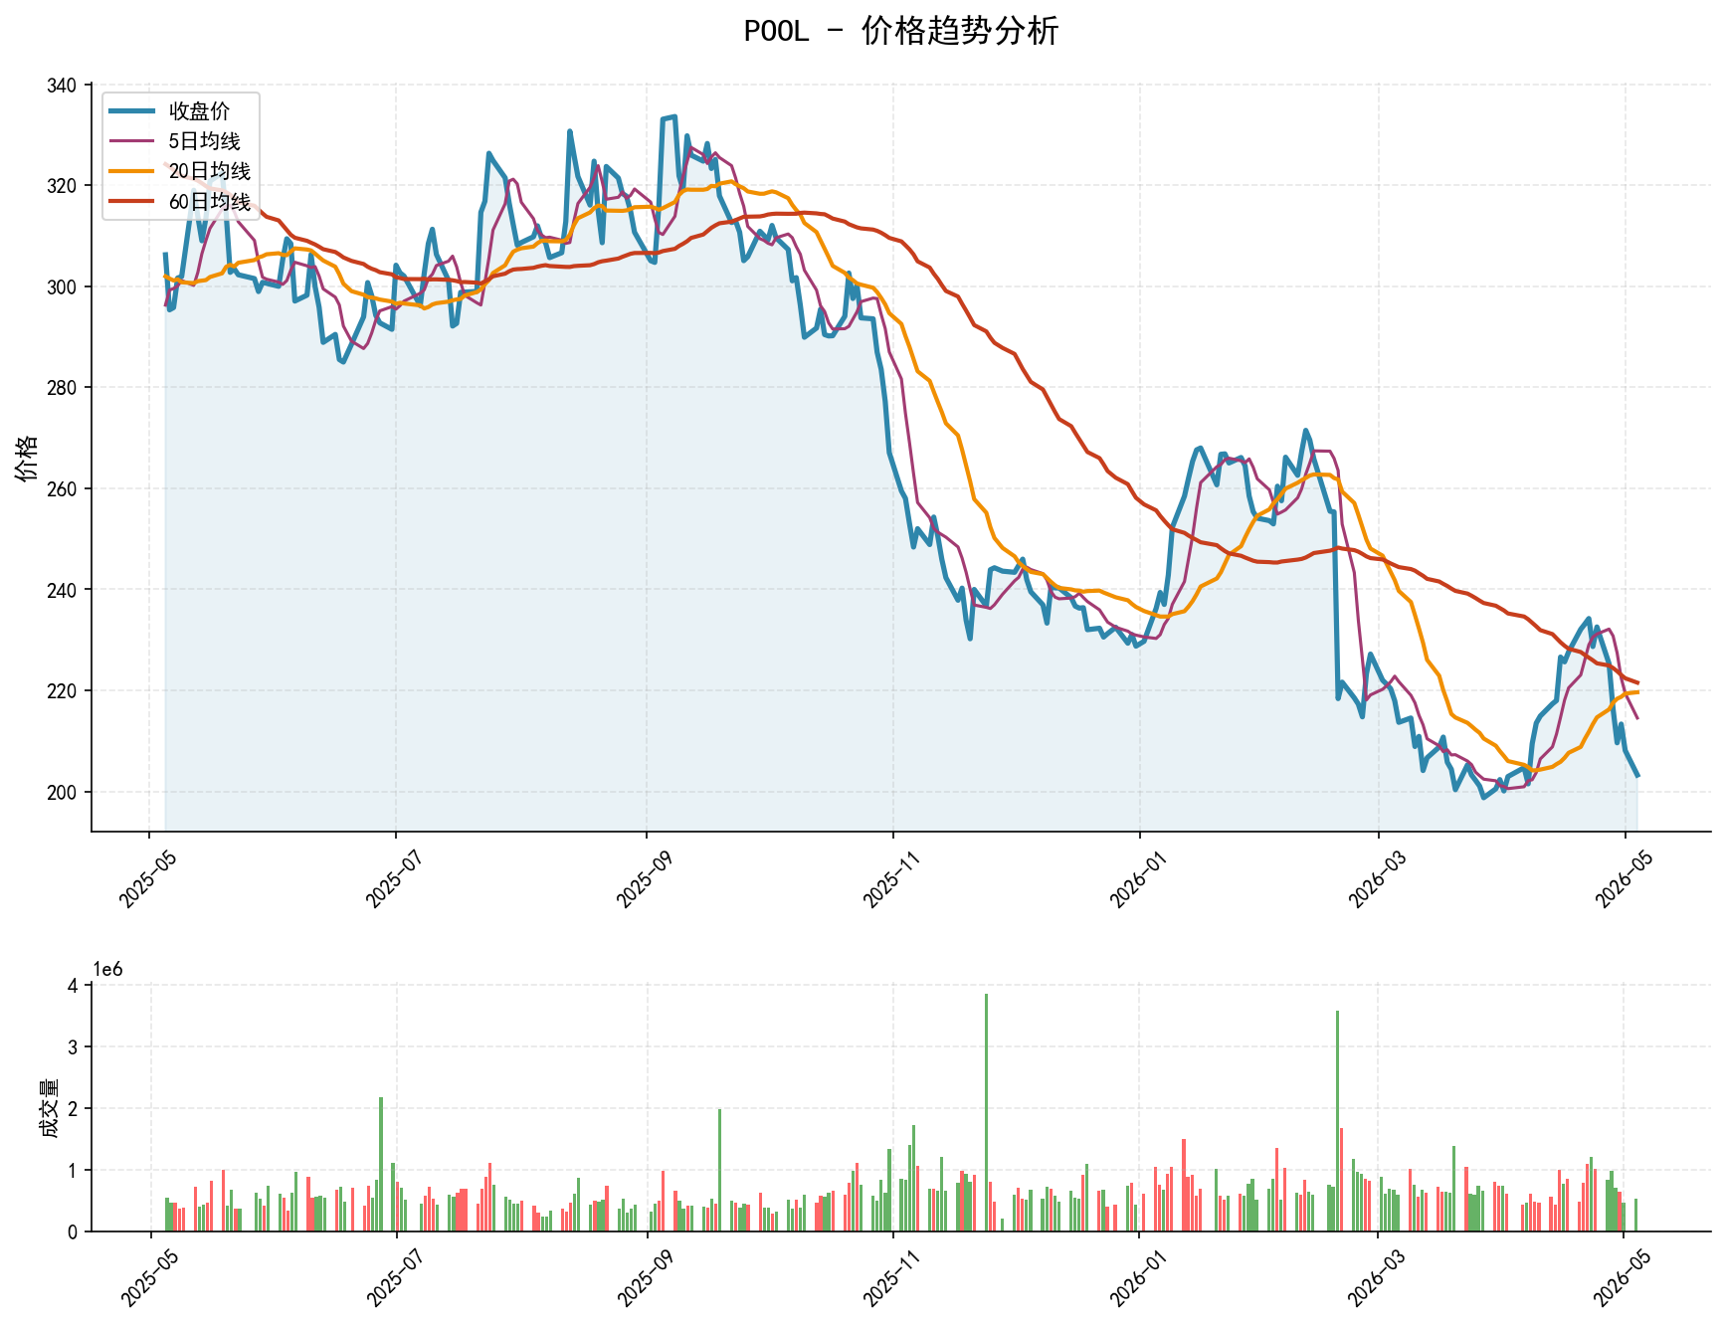
Task: Click the volume axis tick 2
Action: pyautogui.click(x=73, y=1109)
